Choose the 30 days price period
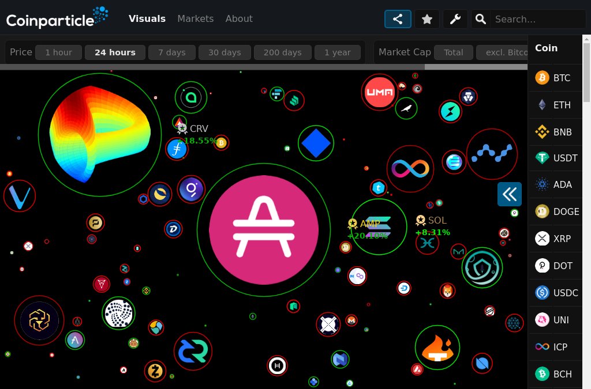This screenshot has width=591, height=389. coord(225,52)
